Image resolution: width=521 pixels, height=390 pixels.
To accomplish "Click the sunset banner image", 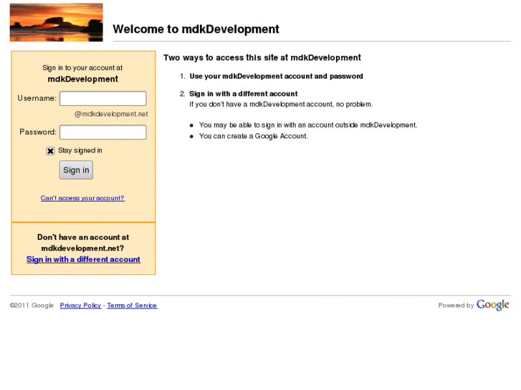I will (x=56, y=22).
